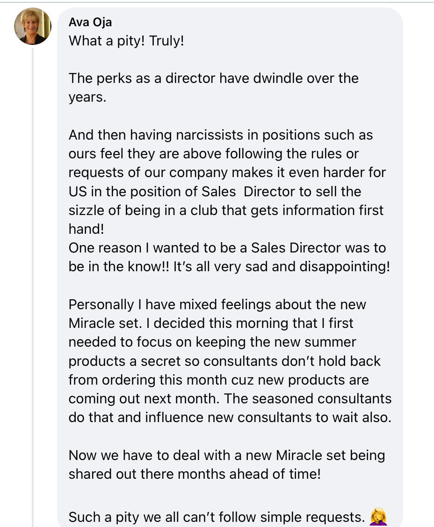Click the single word "hand!" line
The height and width of the screenshot is (527, 434).
click(86, 229)
